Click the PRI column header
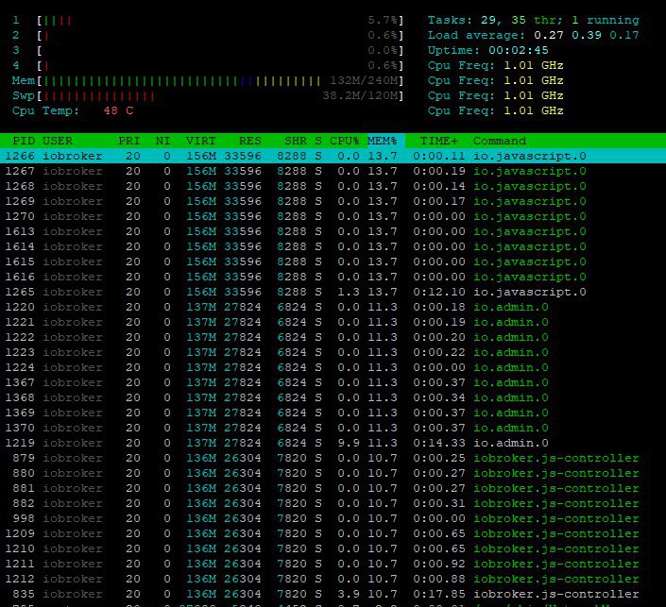Viewport: 666px width, 607px height. pos(129,141)
